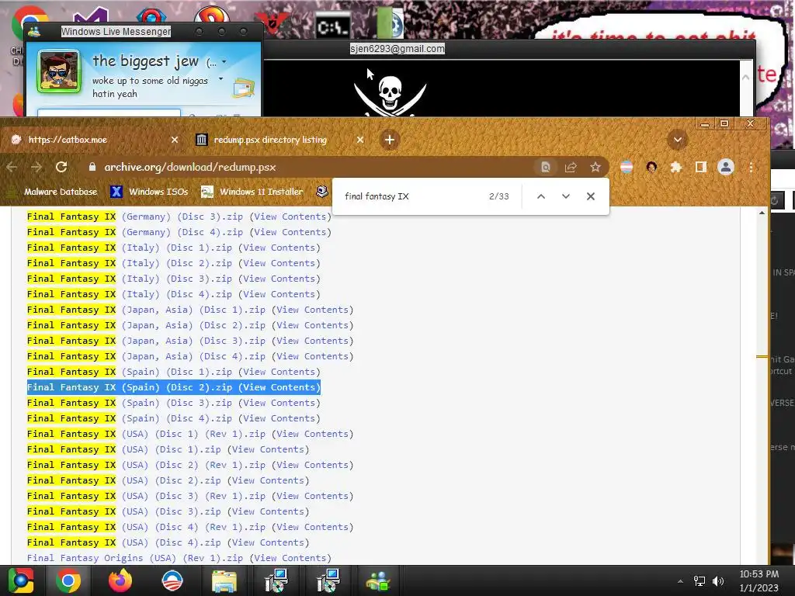Open Firefox from the taskbar
The image size is (795, 596).
coord(120,580)
